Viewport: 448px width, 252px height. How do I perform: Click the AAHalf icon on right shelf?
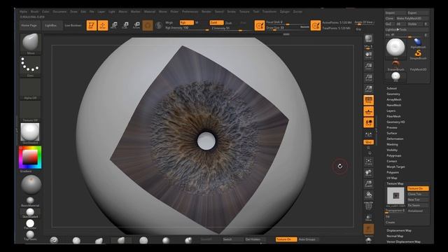pyautogui.click(x=369, y=89)
